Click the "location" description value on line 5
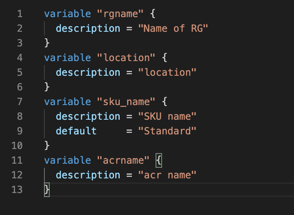 coord(167,72)
